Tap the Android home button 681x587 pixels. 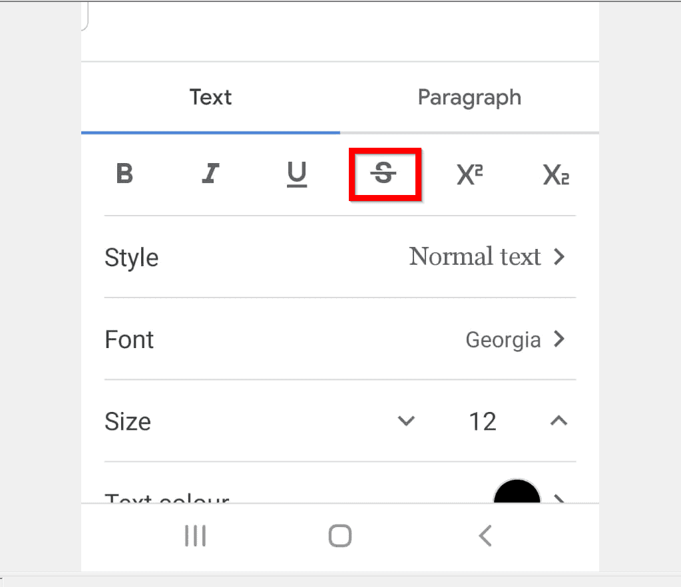pos(340,536)
